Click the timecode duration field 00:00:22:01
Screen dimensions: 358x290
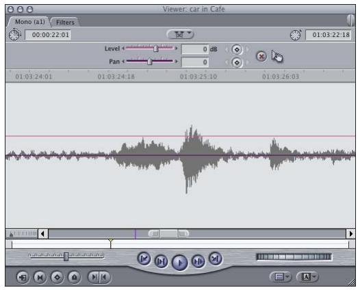(x=48, y=35)
